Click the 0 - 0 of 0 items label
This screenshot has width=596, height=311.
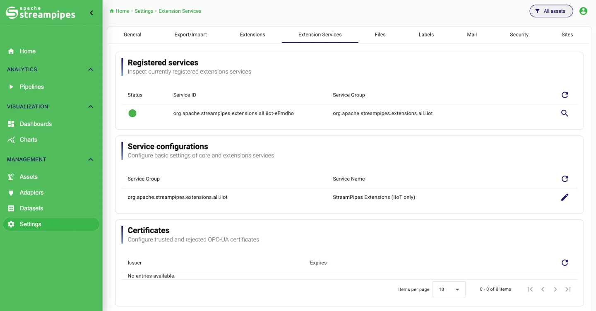pyautogui.click(x=495, y=289)
